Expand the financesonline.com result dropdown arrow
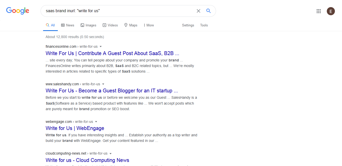The width and height of the screenshot is (342, 166). (101, 47)
